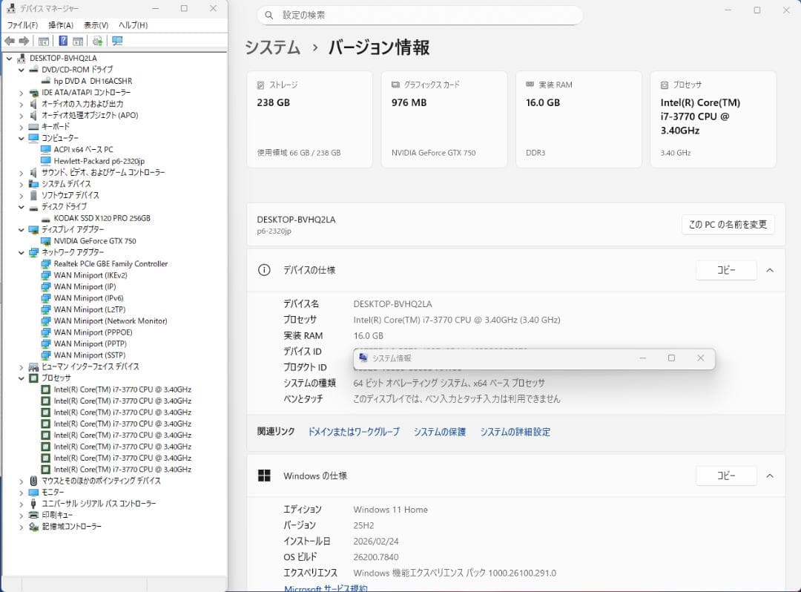Screen dimensions: 801x592
Task: Collapse the プロセッサ node
Action: (x=21, y=378)
